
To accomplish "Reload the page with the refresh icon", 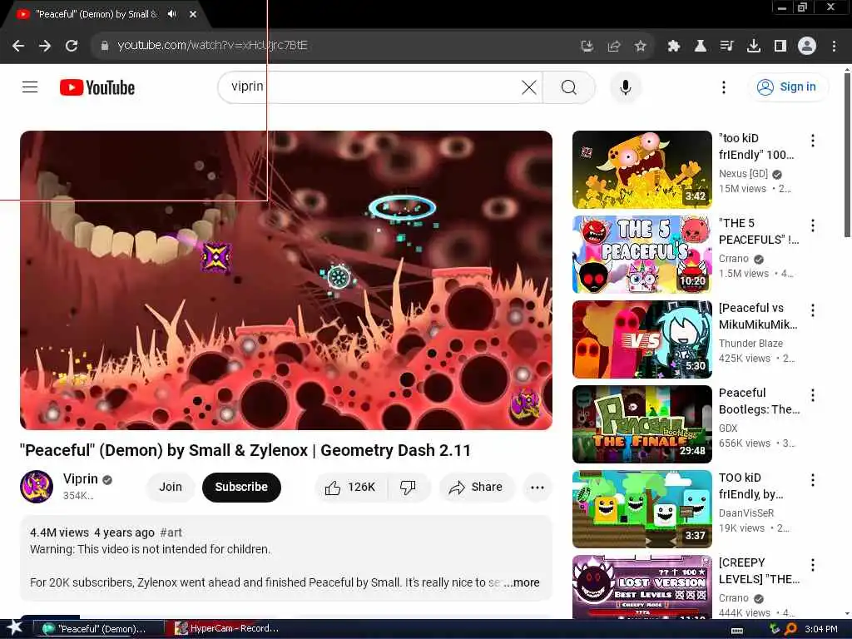I will (x=72, y=46).
